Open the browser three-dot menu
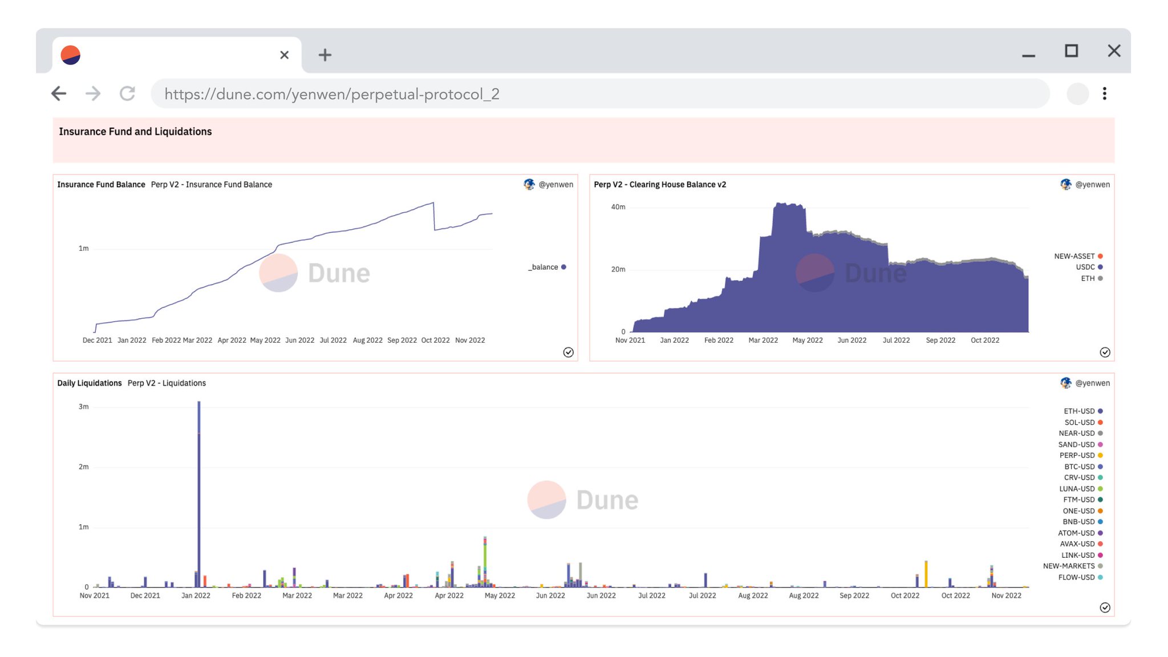 [x=1105, y=94]
